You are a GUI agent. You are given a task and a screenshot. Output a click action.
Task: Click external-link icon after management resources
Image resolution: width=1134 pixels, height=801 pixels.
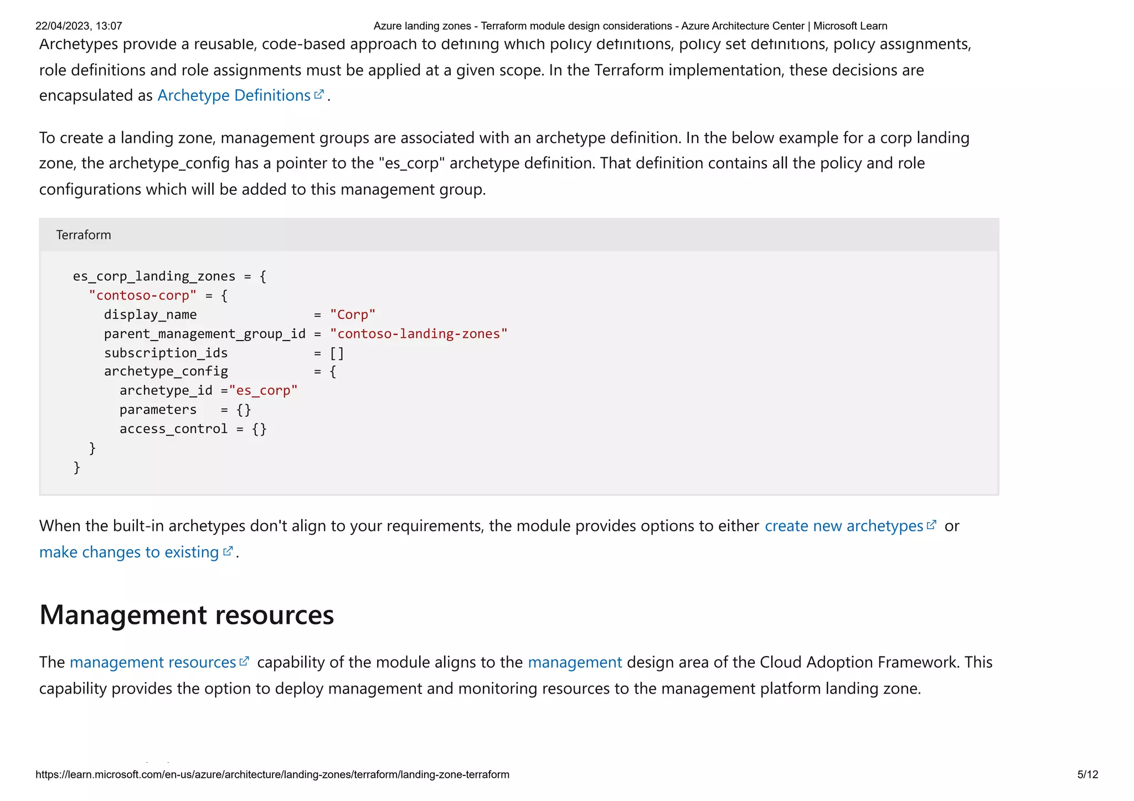244,662
